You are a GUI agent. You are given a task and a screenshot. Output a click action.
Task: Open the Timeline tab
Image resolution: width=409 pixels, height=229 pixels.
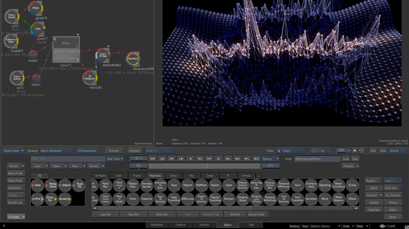click(204, 225)
